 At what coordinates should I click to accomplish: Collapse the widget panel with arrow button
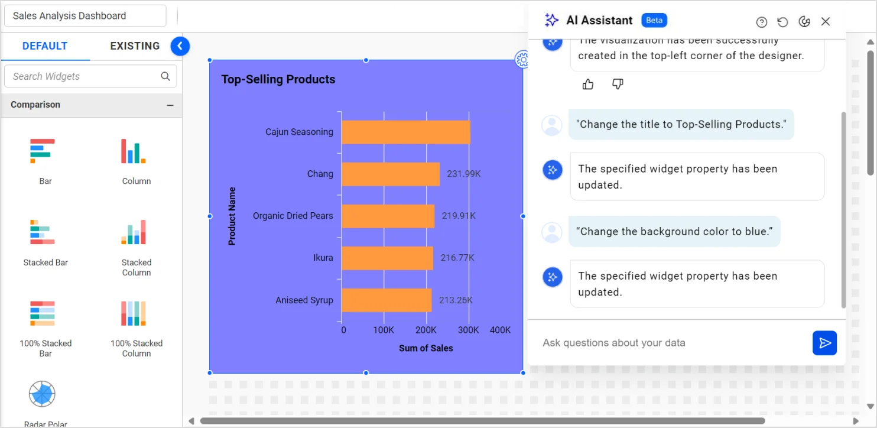[180, 46]
